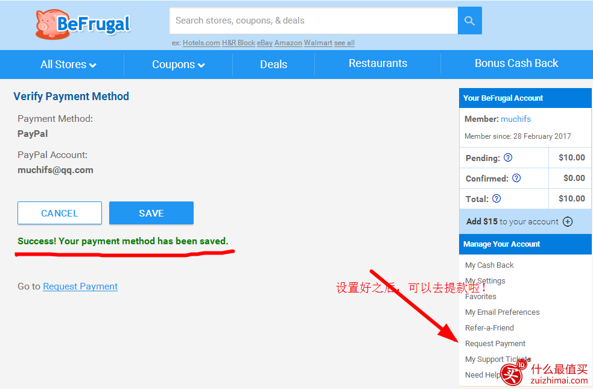Focus the stores and coupons search field

[x=314, y=21]
